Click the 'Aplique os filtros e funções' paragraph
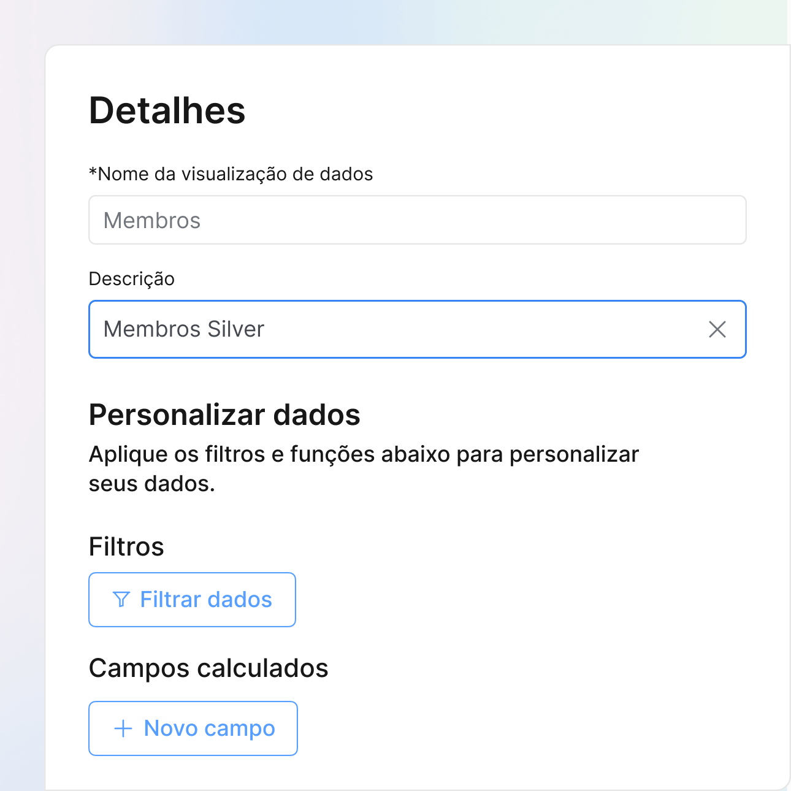 coord(364,455)
